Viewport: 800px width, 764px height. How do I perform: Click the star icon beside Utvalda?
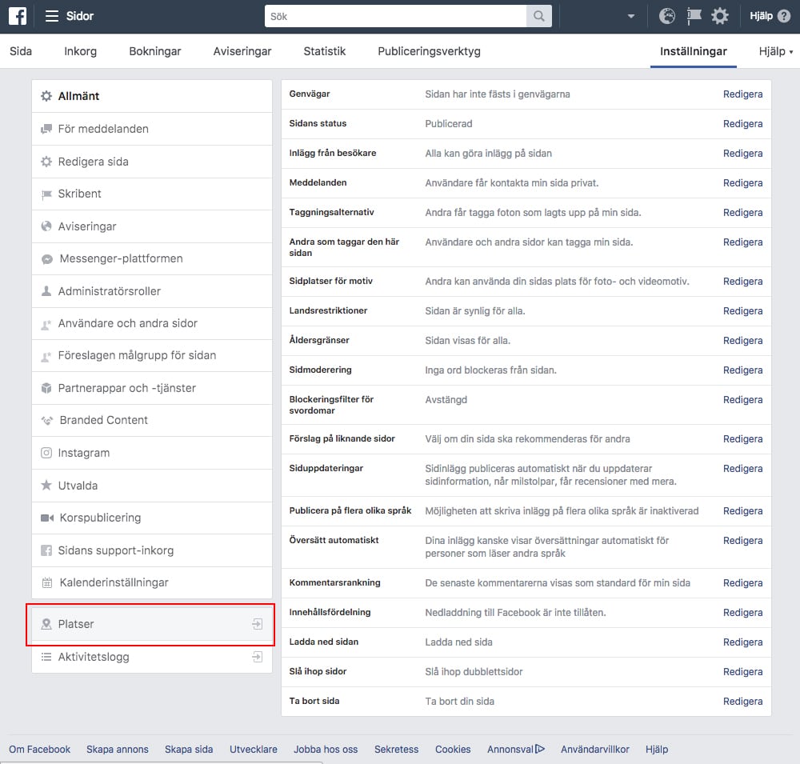(47, 486)
